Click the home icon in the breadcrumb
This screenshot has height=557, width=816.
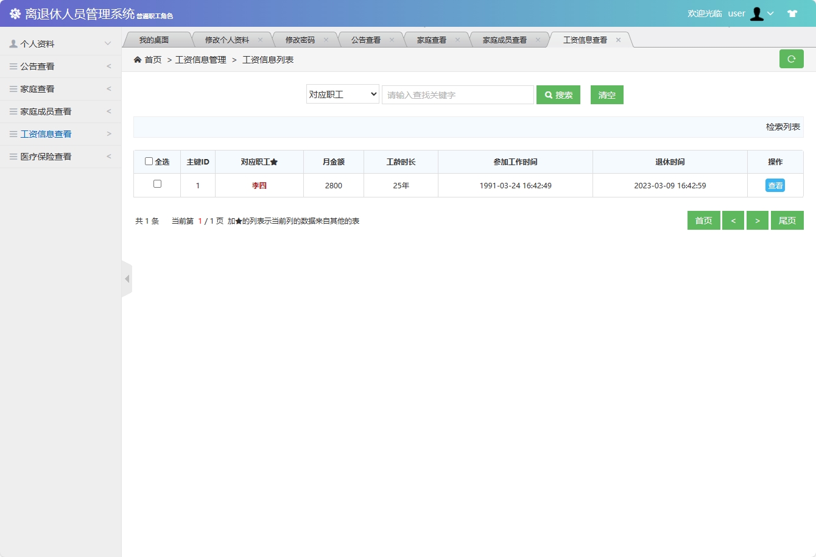point(138,60)
